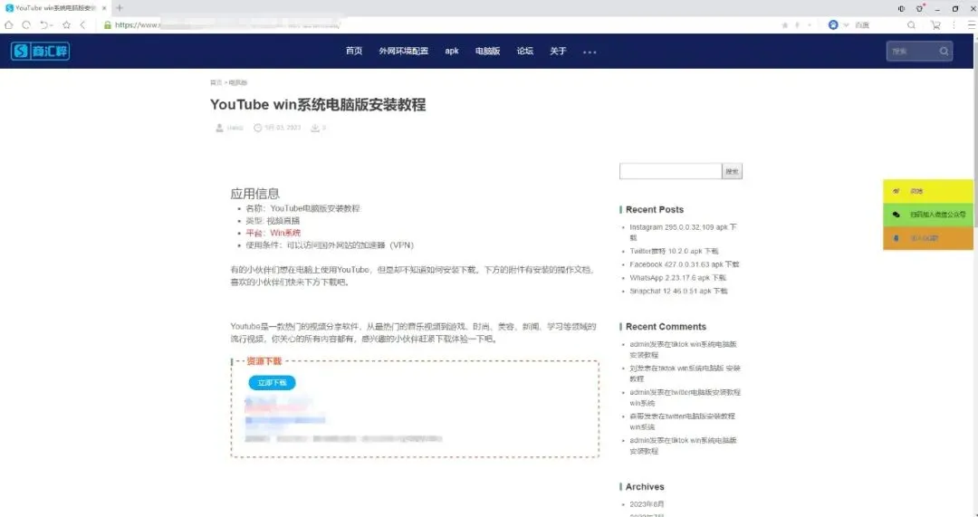Click the favorite star icon in address bar
Image resolution: width=978 pixels, height=517 pixels.
point(785,25)
